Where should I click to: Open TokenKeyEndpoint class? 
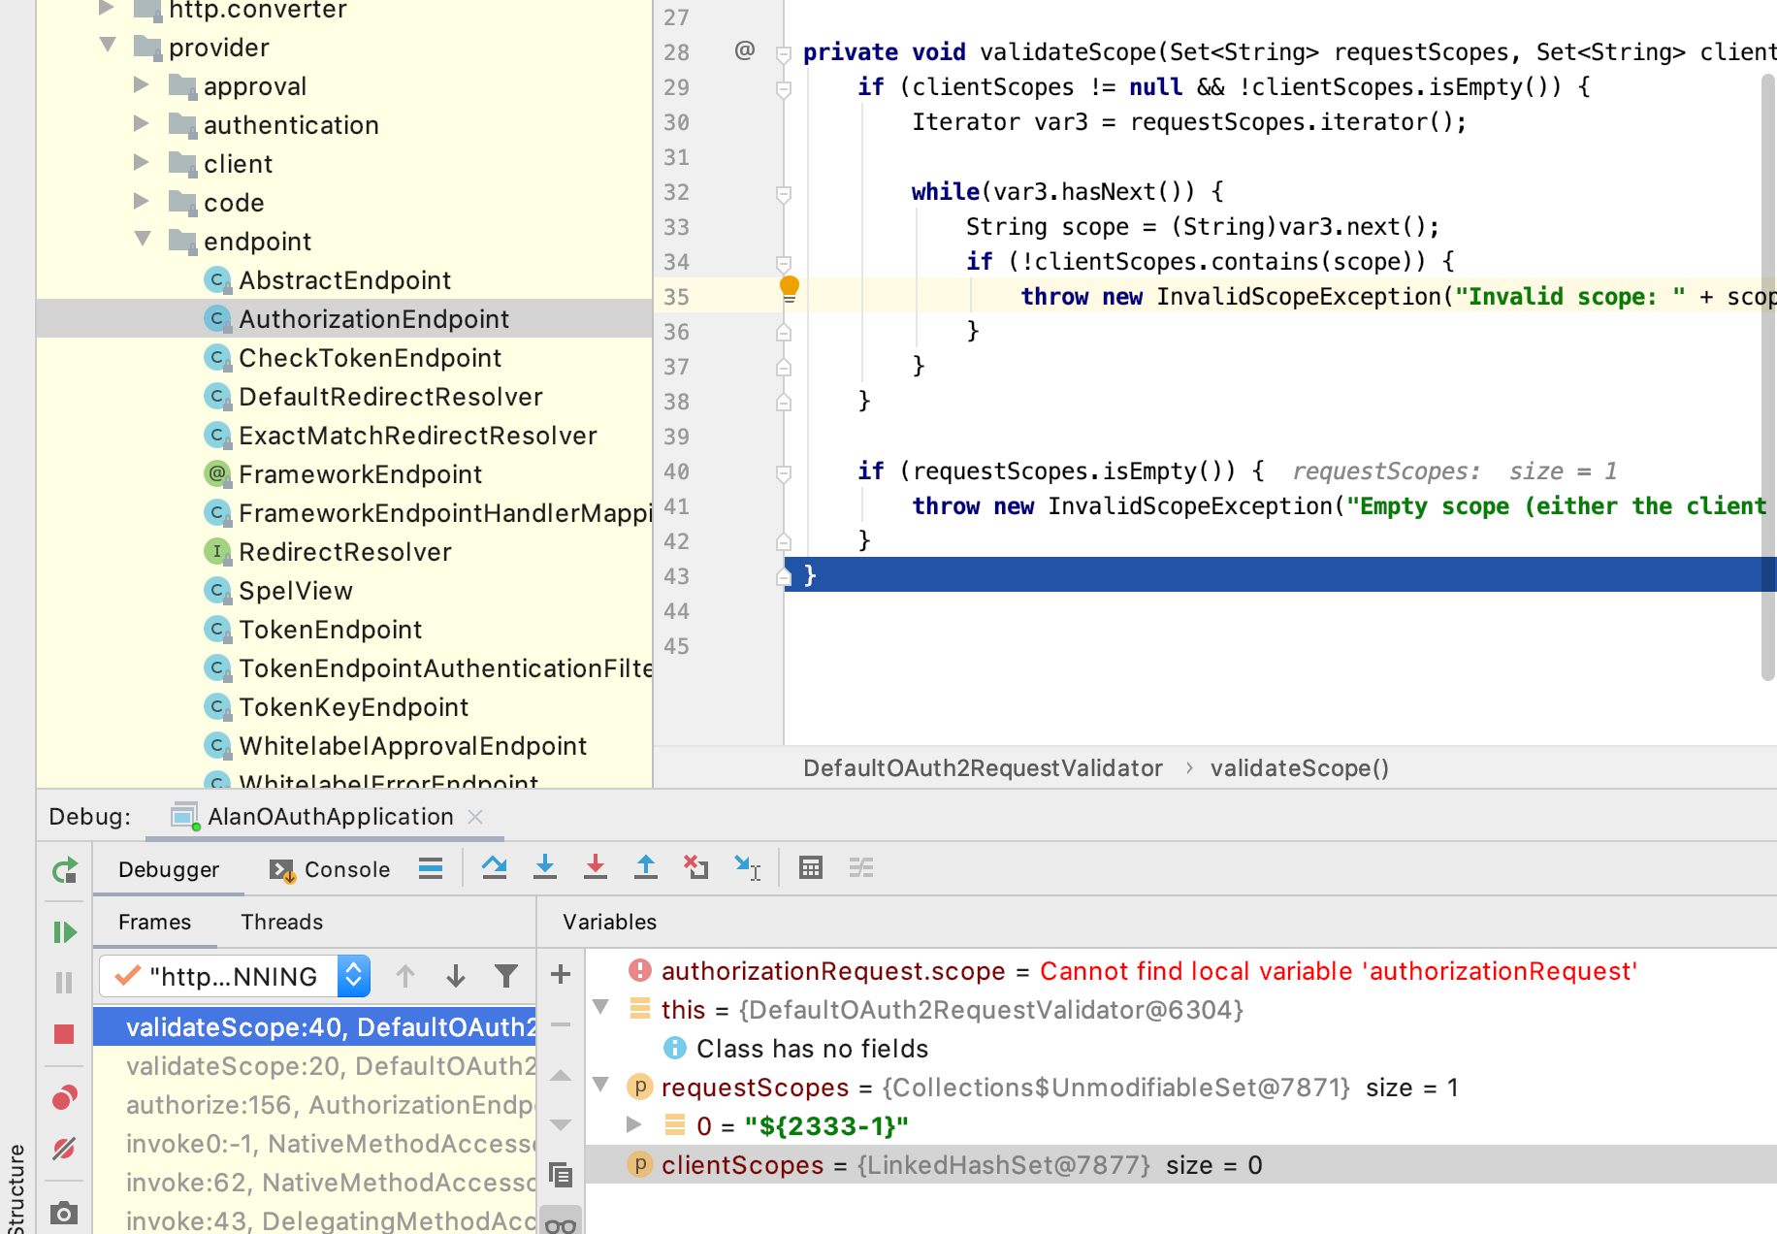(x=353, y=707)
